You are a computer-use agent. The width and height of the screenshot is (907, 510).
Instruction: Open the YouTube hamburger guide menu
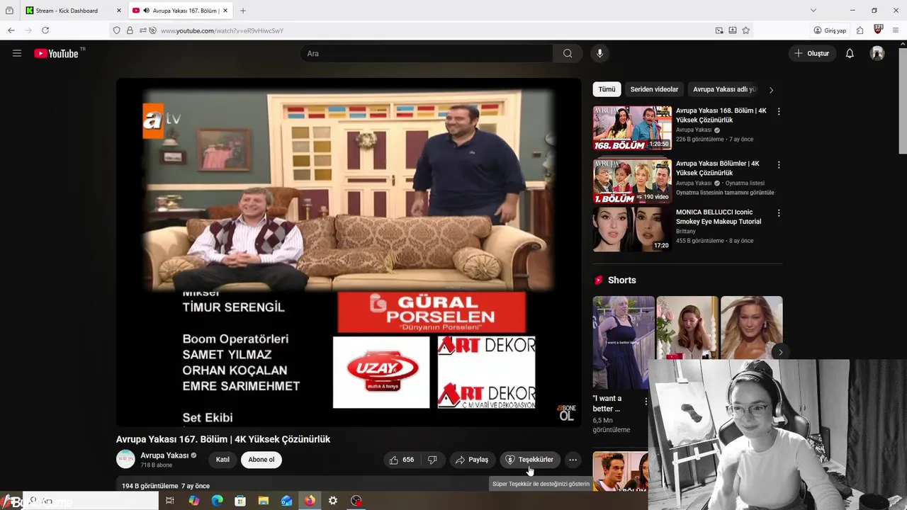(x=17, y=53)
